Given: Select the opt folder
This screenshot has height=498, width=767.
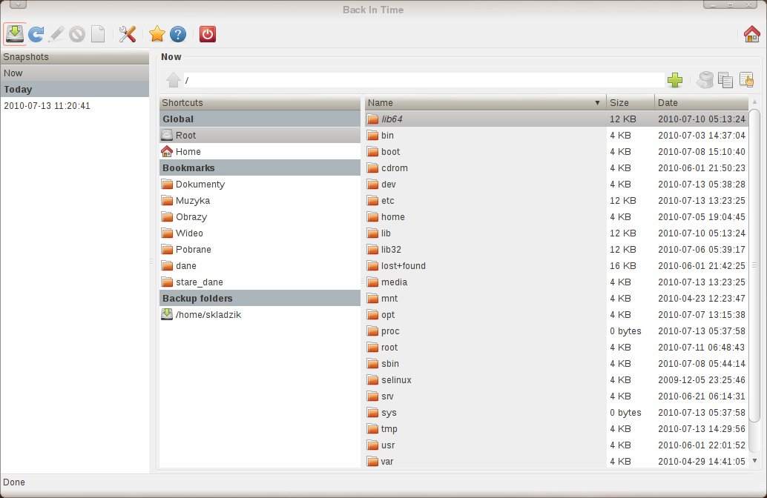Looking at the screenshot, I should point(556,315).
